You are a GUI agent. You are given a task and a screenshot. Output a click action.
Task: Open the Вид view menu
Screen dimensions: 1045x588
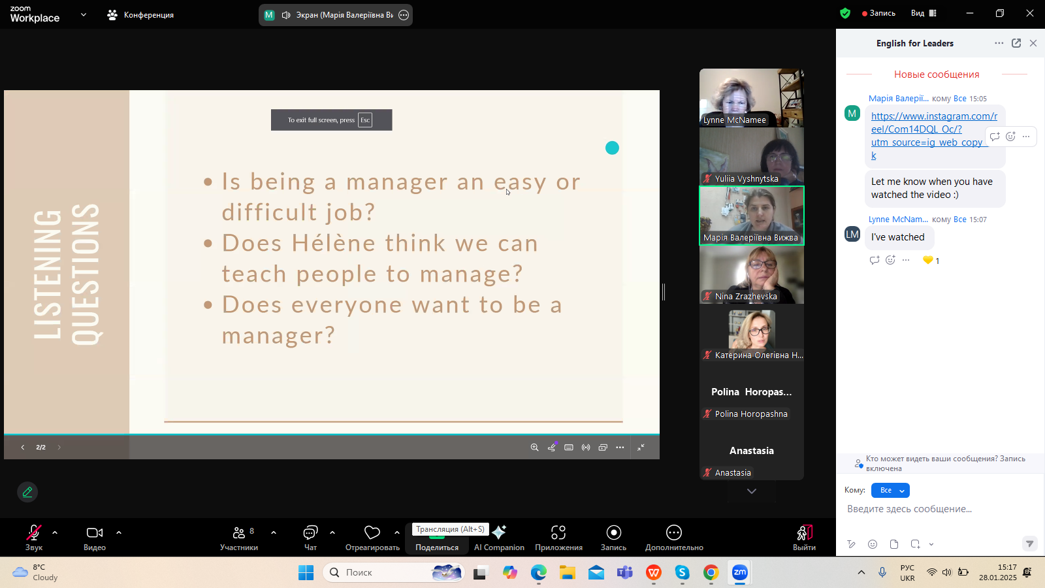pyautogui.click(x=924, y=13)
